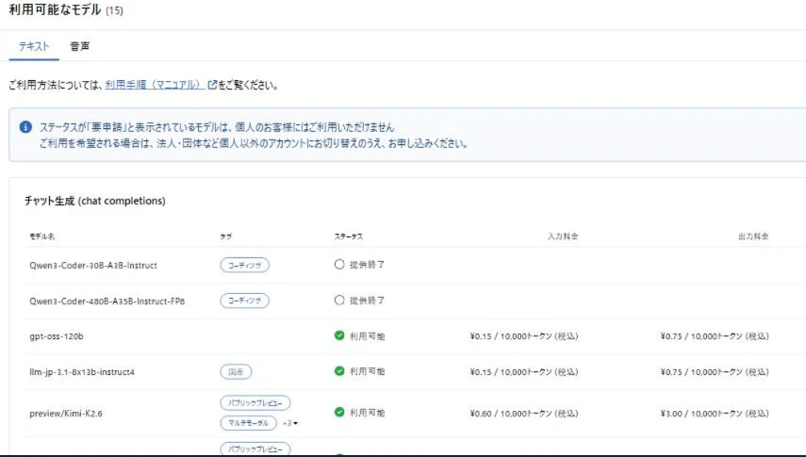Click Kimi-K2.6 input price ¥0.60
The height and width of the screenshot is (457, 806).
click(524, 414)
